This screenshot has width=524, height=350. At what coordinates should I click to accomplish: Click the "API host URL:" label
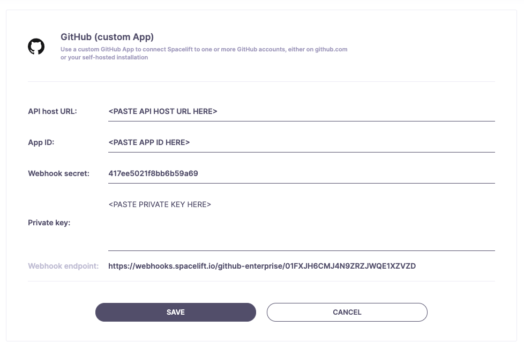53,111
